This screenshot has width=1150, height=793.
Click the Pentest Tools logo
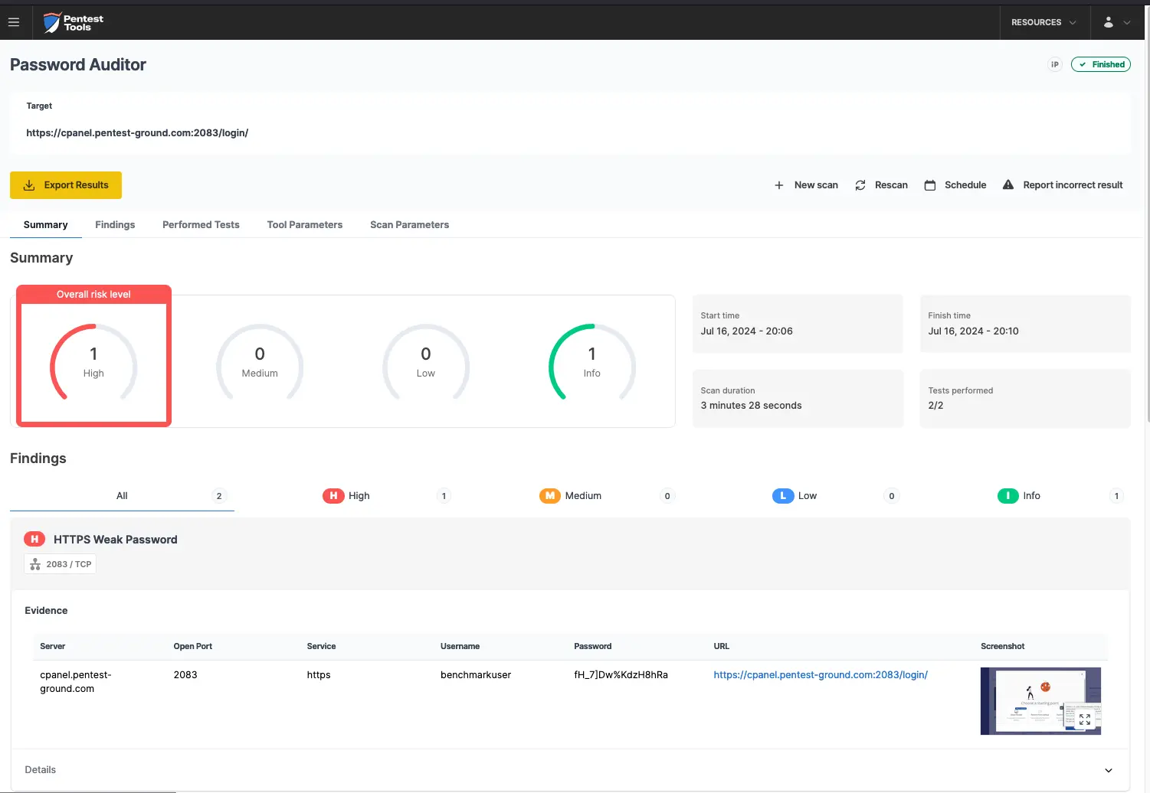click(x=74, y=23)
